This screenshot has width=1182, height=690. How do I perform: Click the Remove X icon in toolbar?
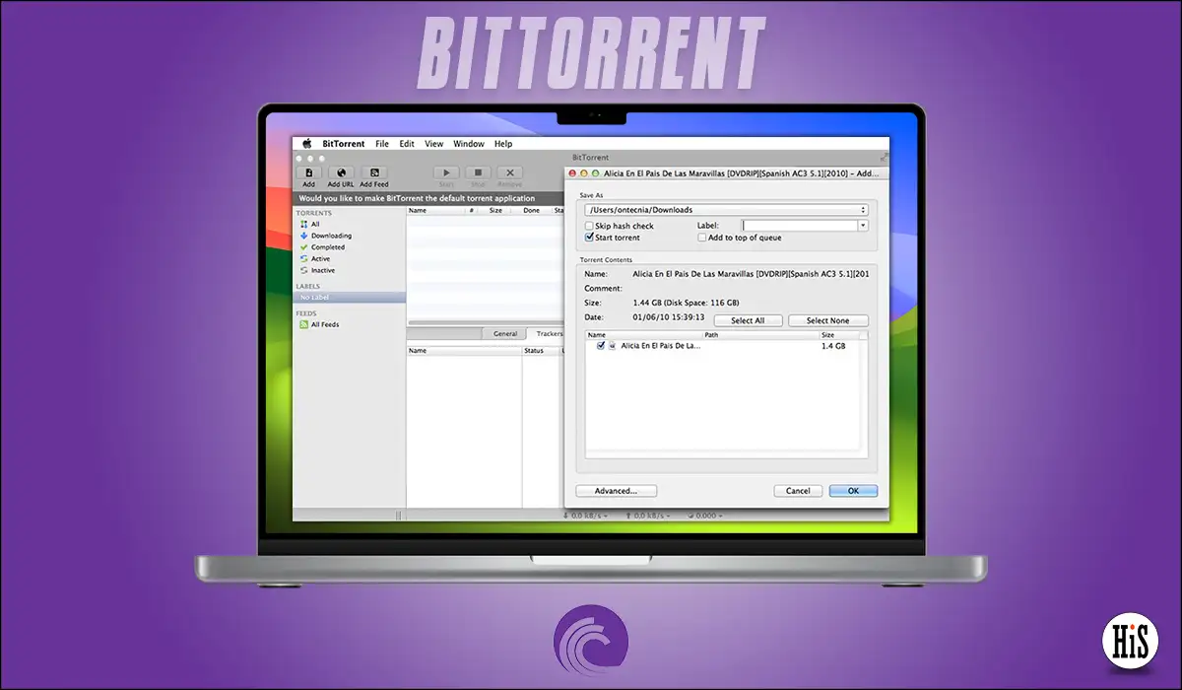[x=509, y=172]
